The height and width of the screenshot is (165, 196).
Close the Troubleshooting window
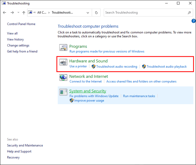190,3
